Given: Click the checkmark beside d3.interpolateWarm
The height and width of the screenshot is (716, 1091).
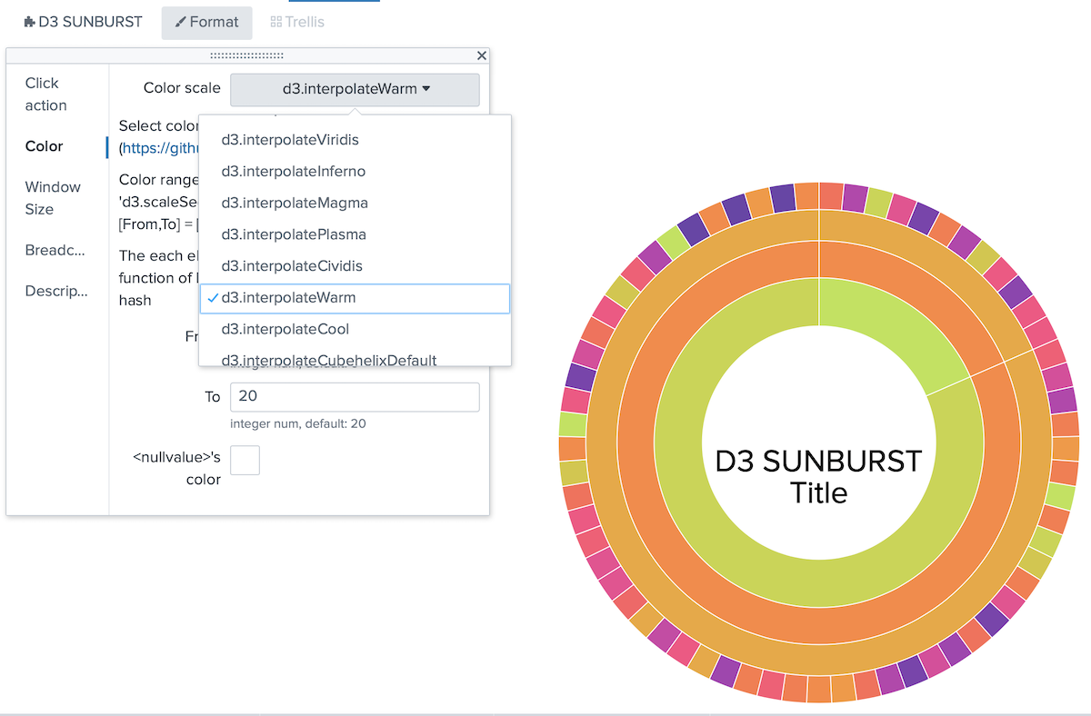Looking at the screenshot, I should pyautogui.click(x=215, y=298).
